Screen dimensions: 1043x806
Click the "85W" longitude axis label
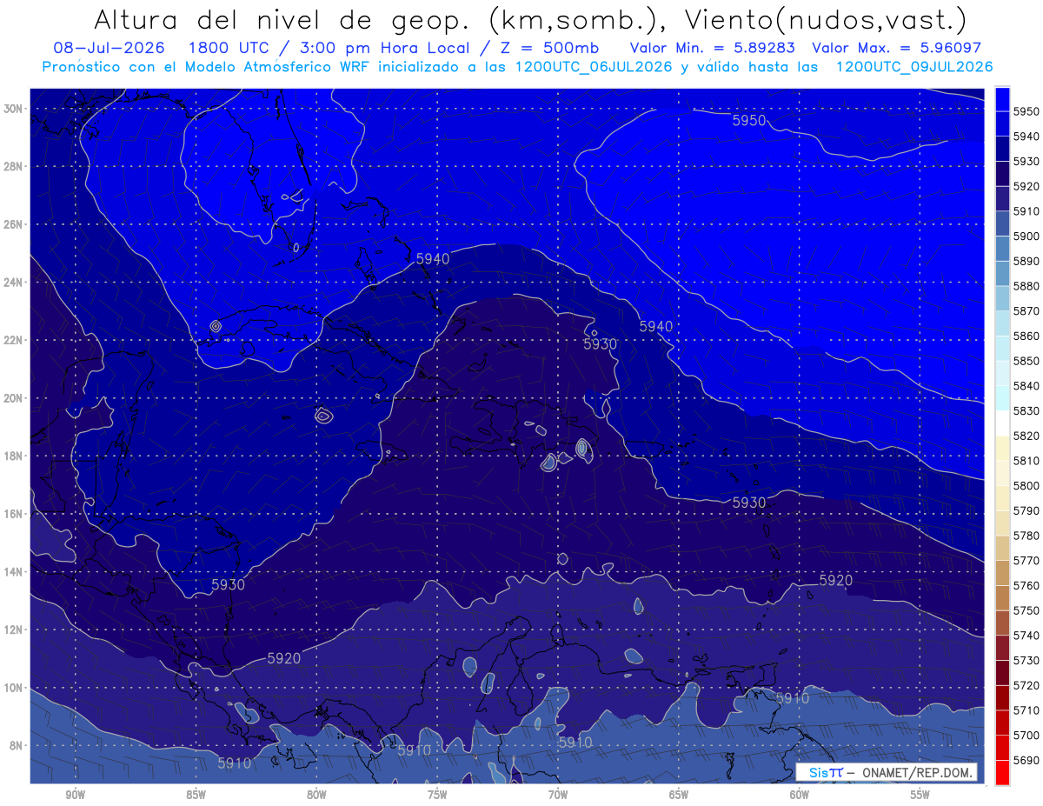(x=196, y=796)
